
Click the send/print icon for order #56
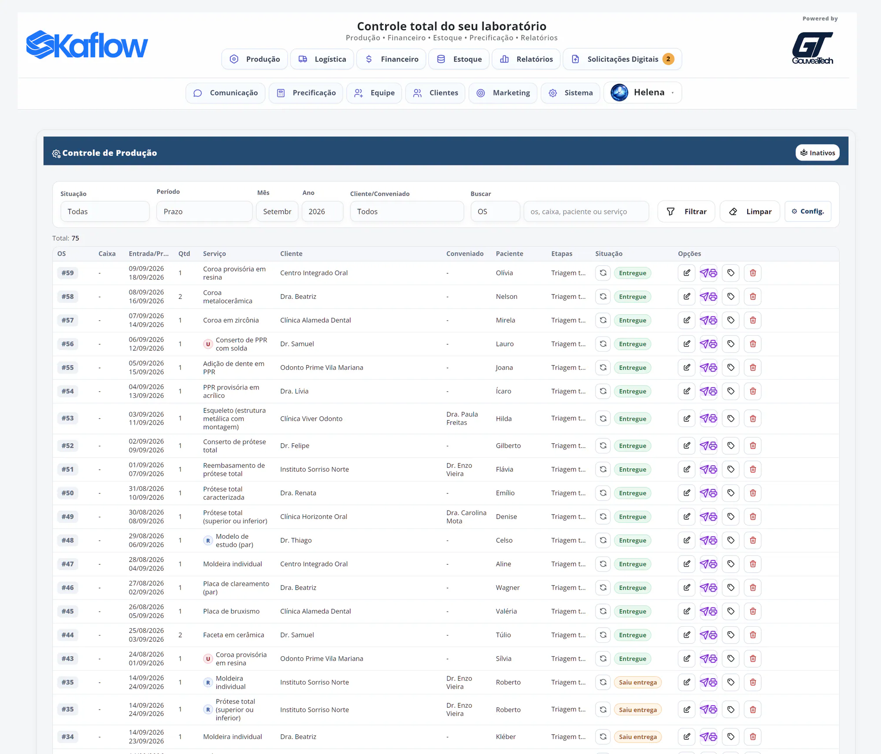(708, 344)
